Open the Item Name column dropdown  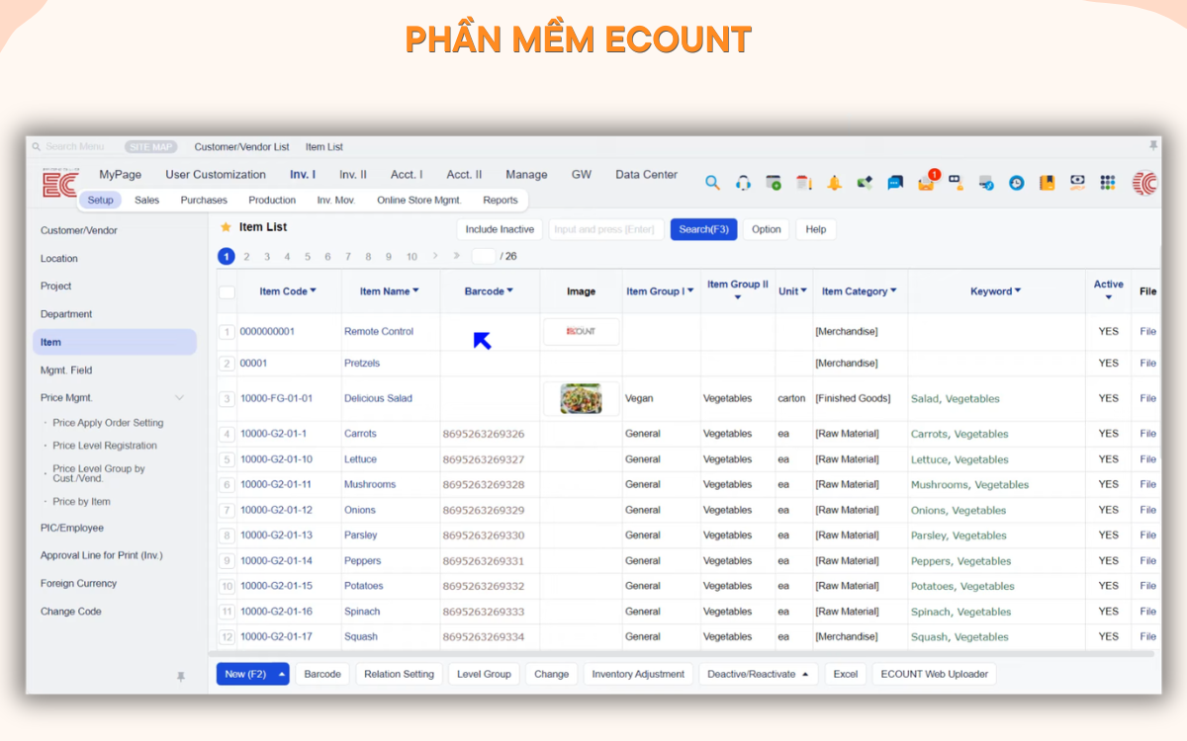tap(415, 291)
